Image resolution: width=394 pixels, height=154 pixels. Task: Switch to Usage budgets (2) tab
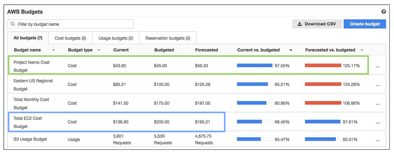[x=116, y=38]
